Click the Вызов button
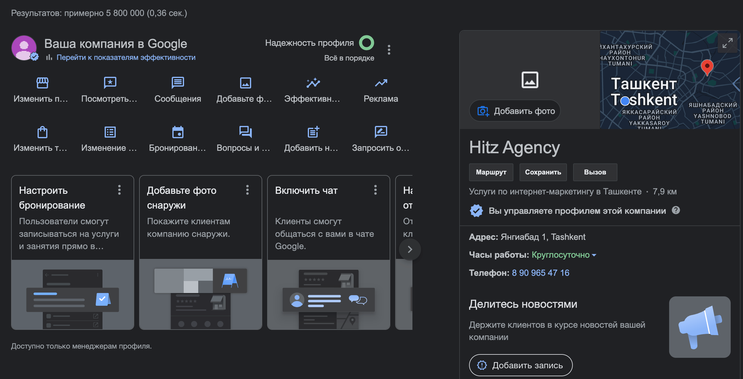The height and width of the screenshot is (379, 743). click(595, 172)
